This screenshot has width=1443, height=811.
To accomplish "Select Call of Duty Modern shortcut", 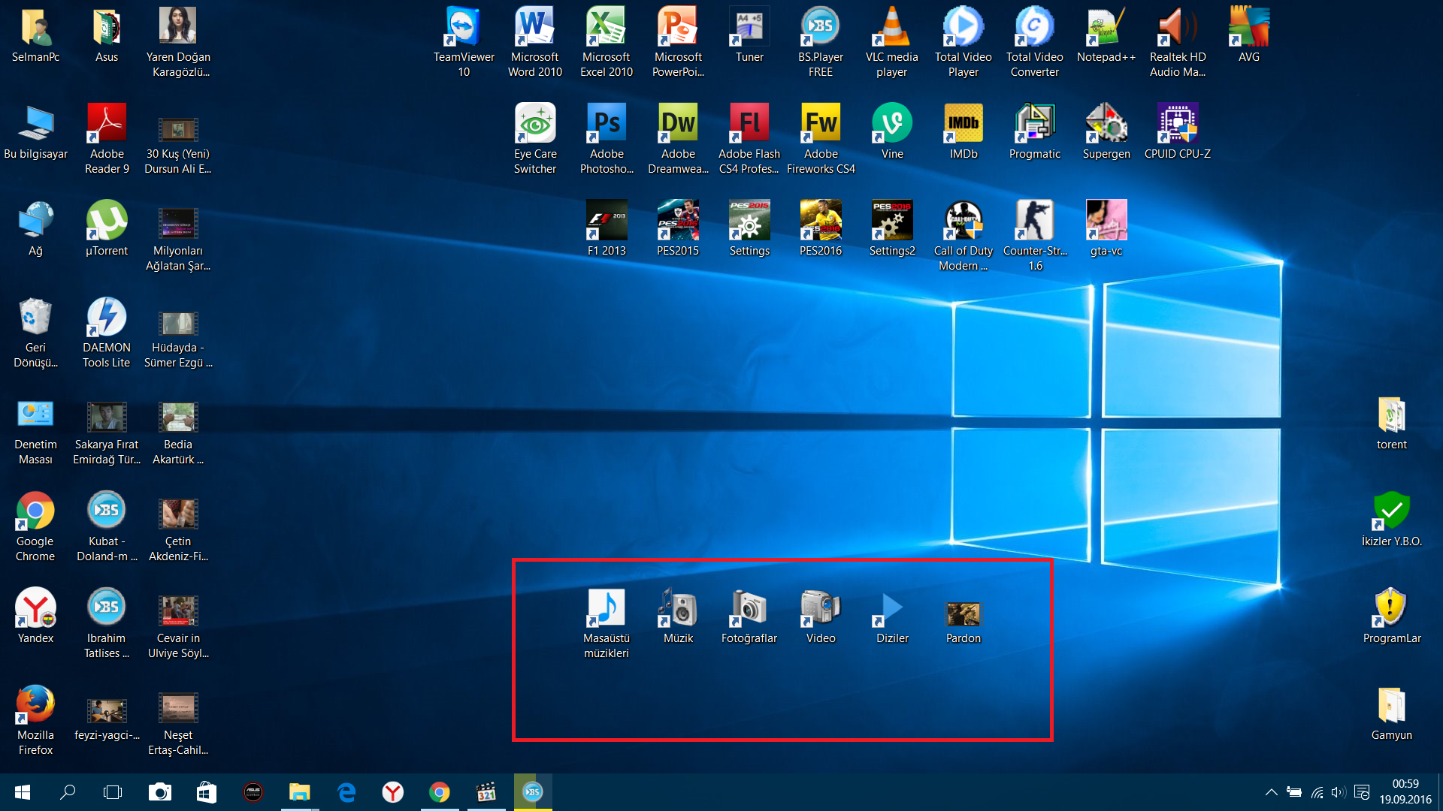I will click(964, 236).
